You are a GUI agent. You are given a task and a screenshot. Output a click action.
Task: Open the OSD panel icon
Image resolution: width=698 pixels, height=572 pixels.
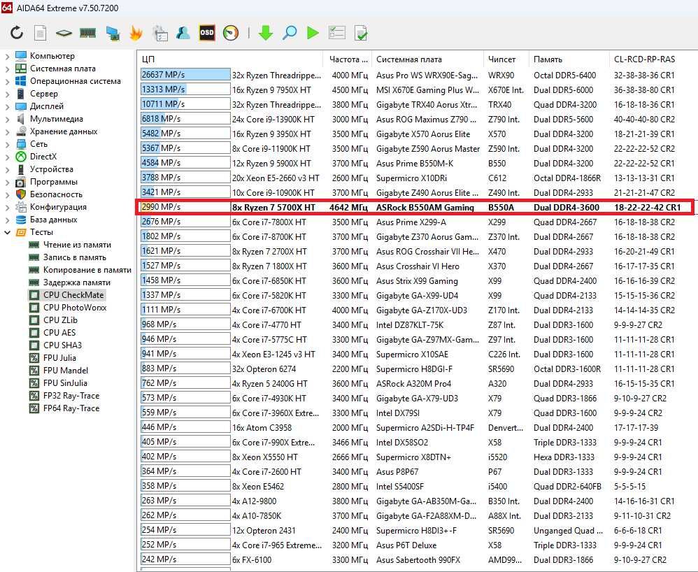207,32
